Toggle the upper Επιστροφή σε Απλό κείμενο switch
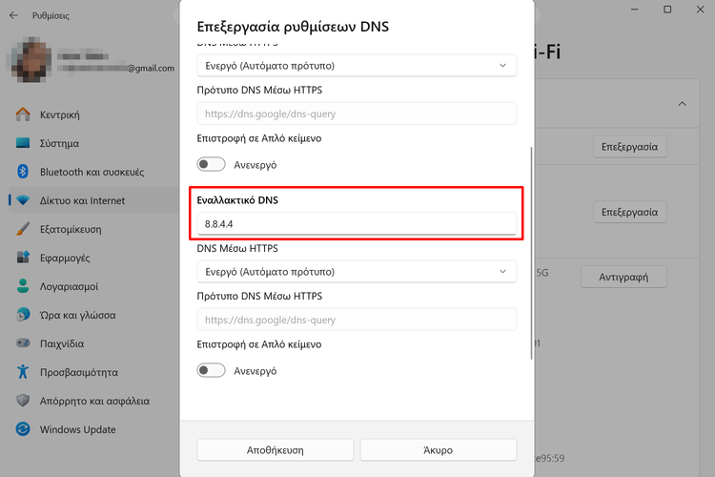 211,164
